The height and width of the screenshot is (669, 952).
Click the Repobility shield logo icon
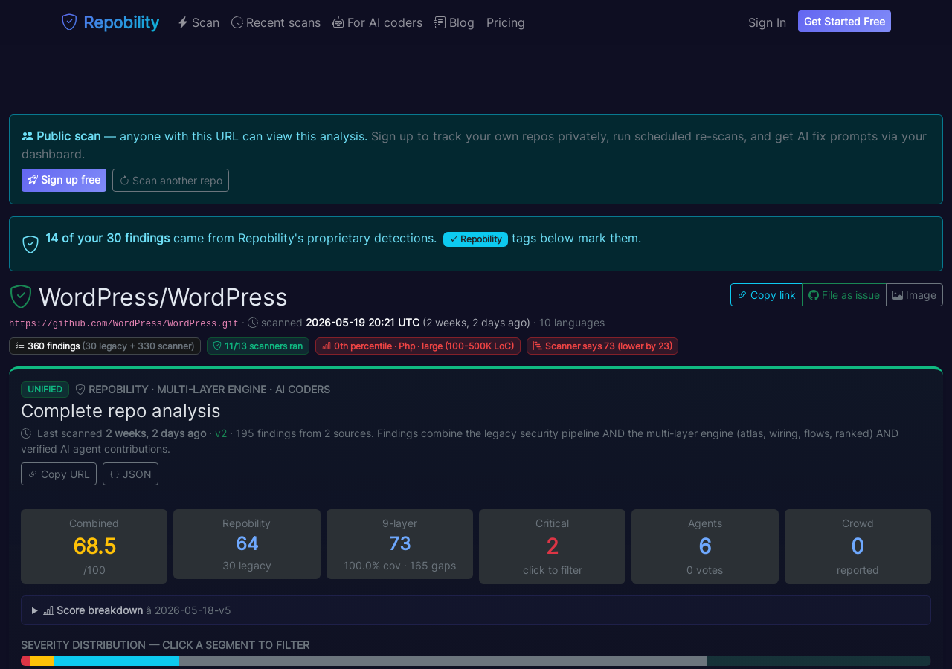pyautogui.click(x=69, y=22)
